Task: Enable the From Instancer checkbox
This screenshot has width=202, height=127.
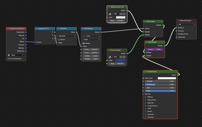Action: point(9,59)
